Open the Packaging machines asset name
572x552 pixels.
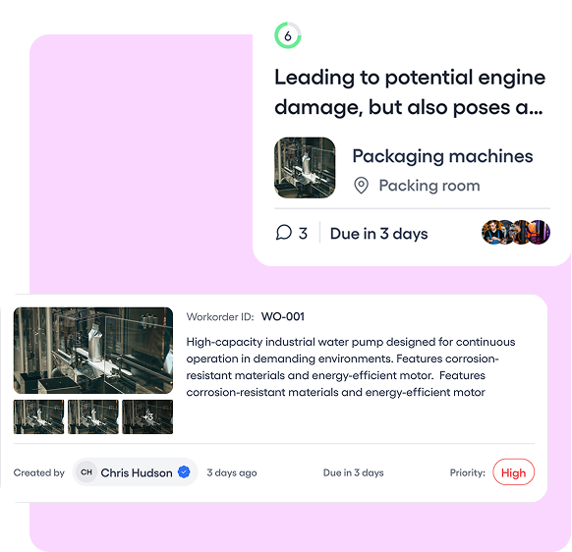click(442, 157)
